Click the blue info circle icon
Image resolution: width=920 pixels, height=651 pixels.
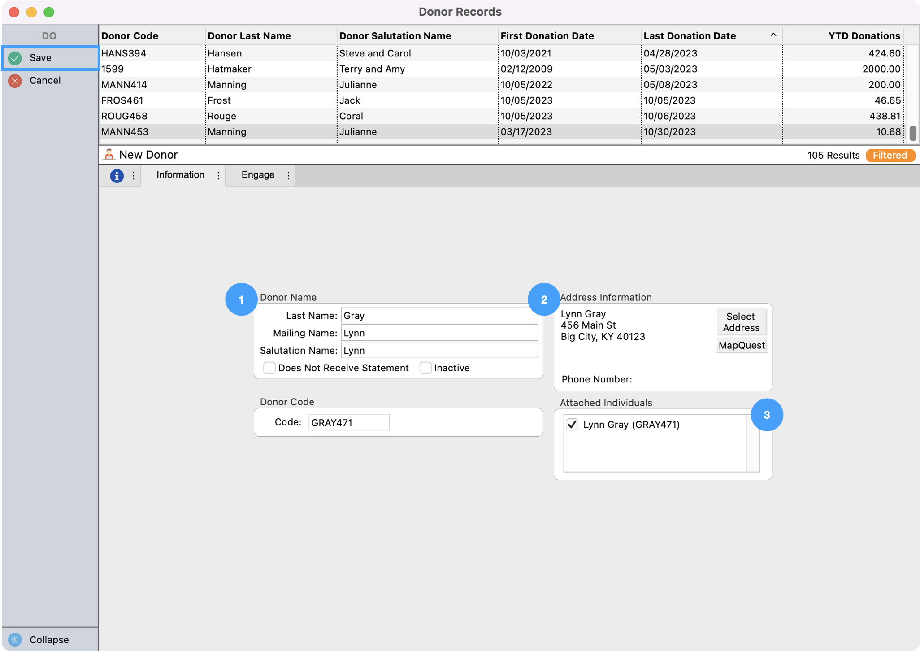(117, 176)
